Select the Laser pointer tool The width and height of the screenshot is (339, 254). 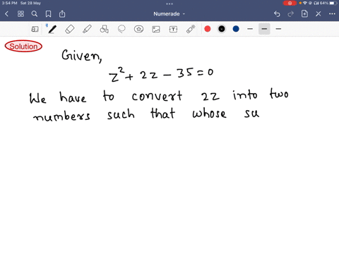pos(191,29)
